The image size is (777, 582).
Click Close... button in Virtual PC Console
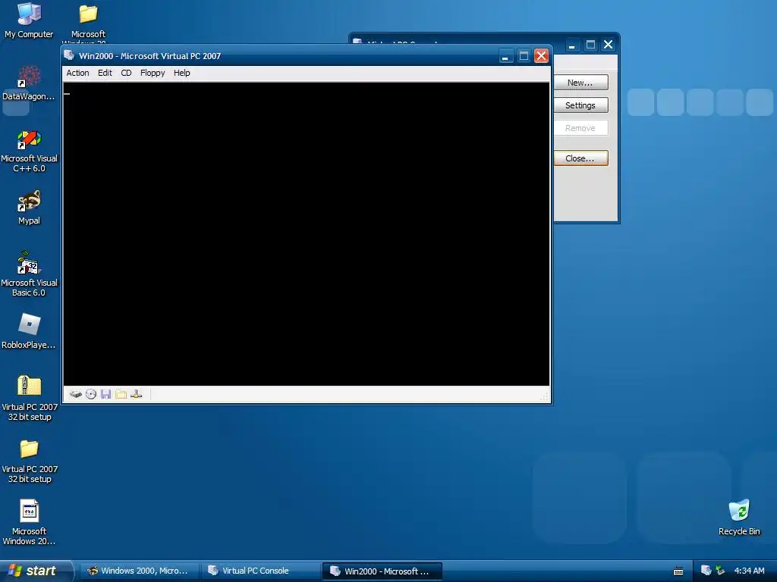(x=580, y=158)
